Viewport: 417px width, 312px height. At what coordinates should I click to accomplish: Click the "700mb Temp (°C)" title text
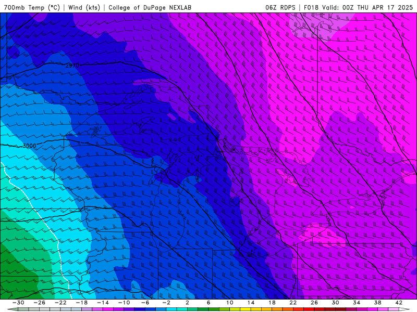click(32, 7)
